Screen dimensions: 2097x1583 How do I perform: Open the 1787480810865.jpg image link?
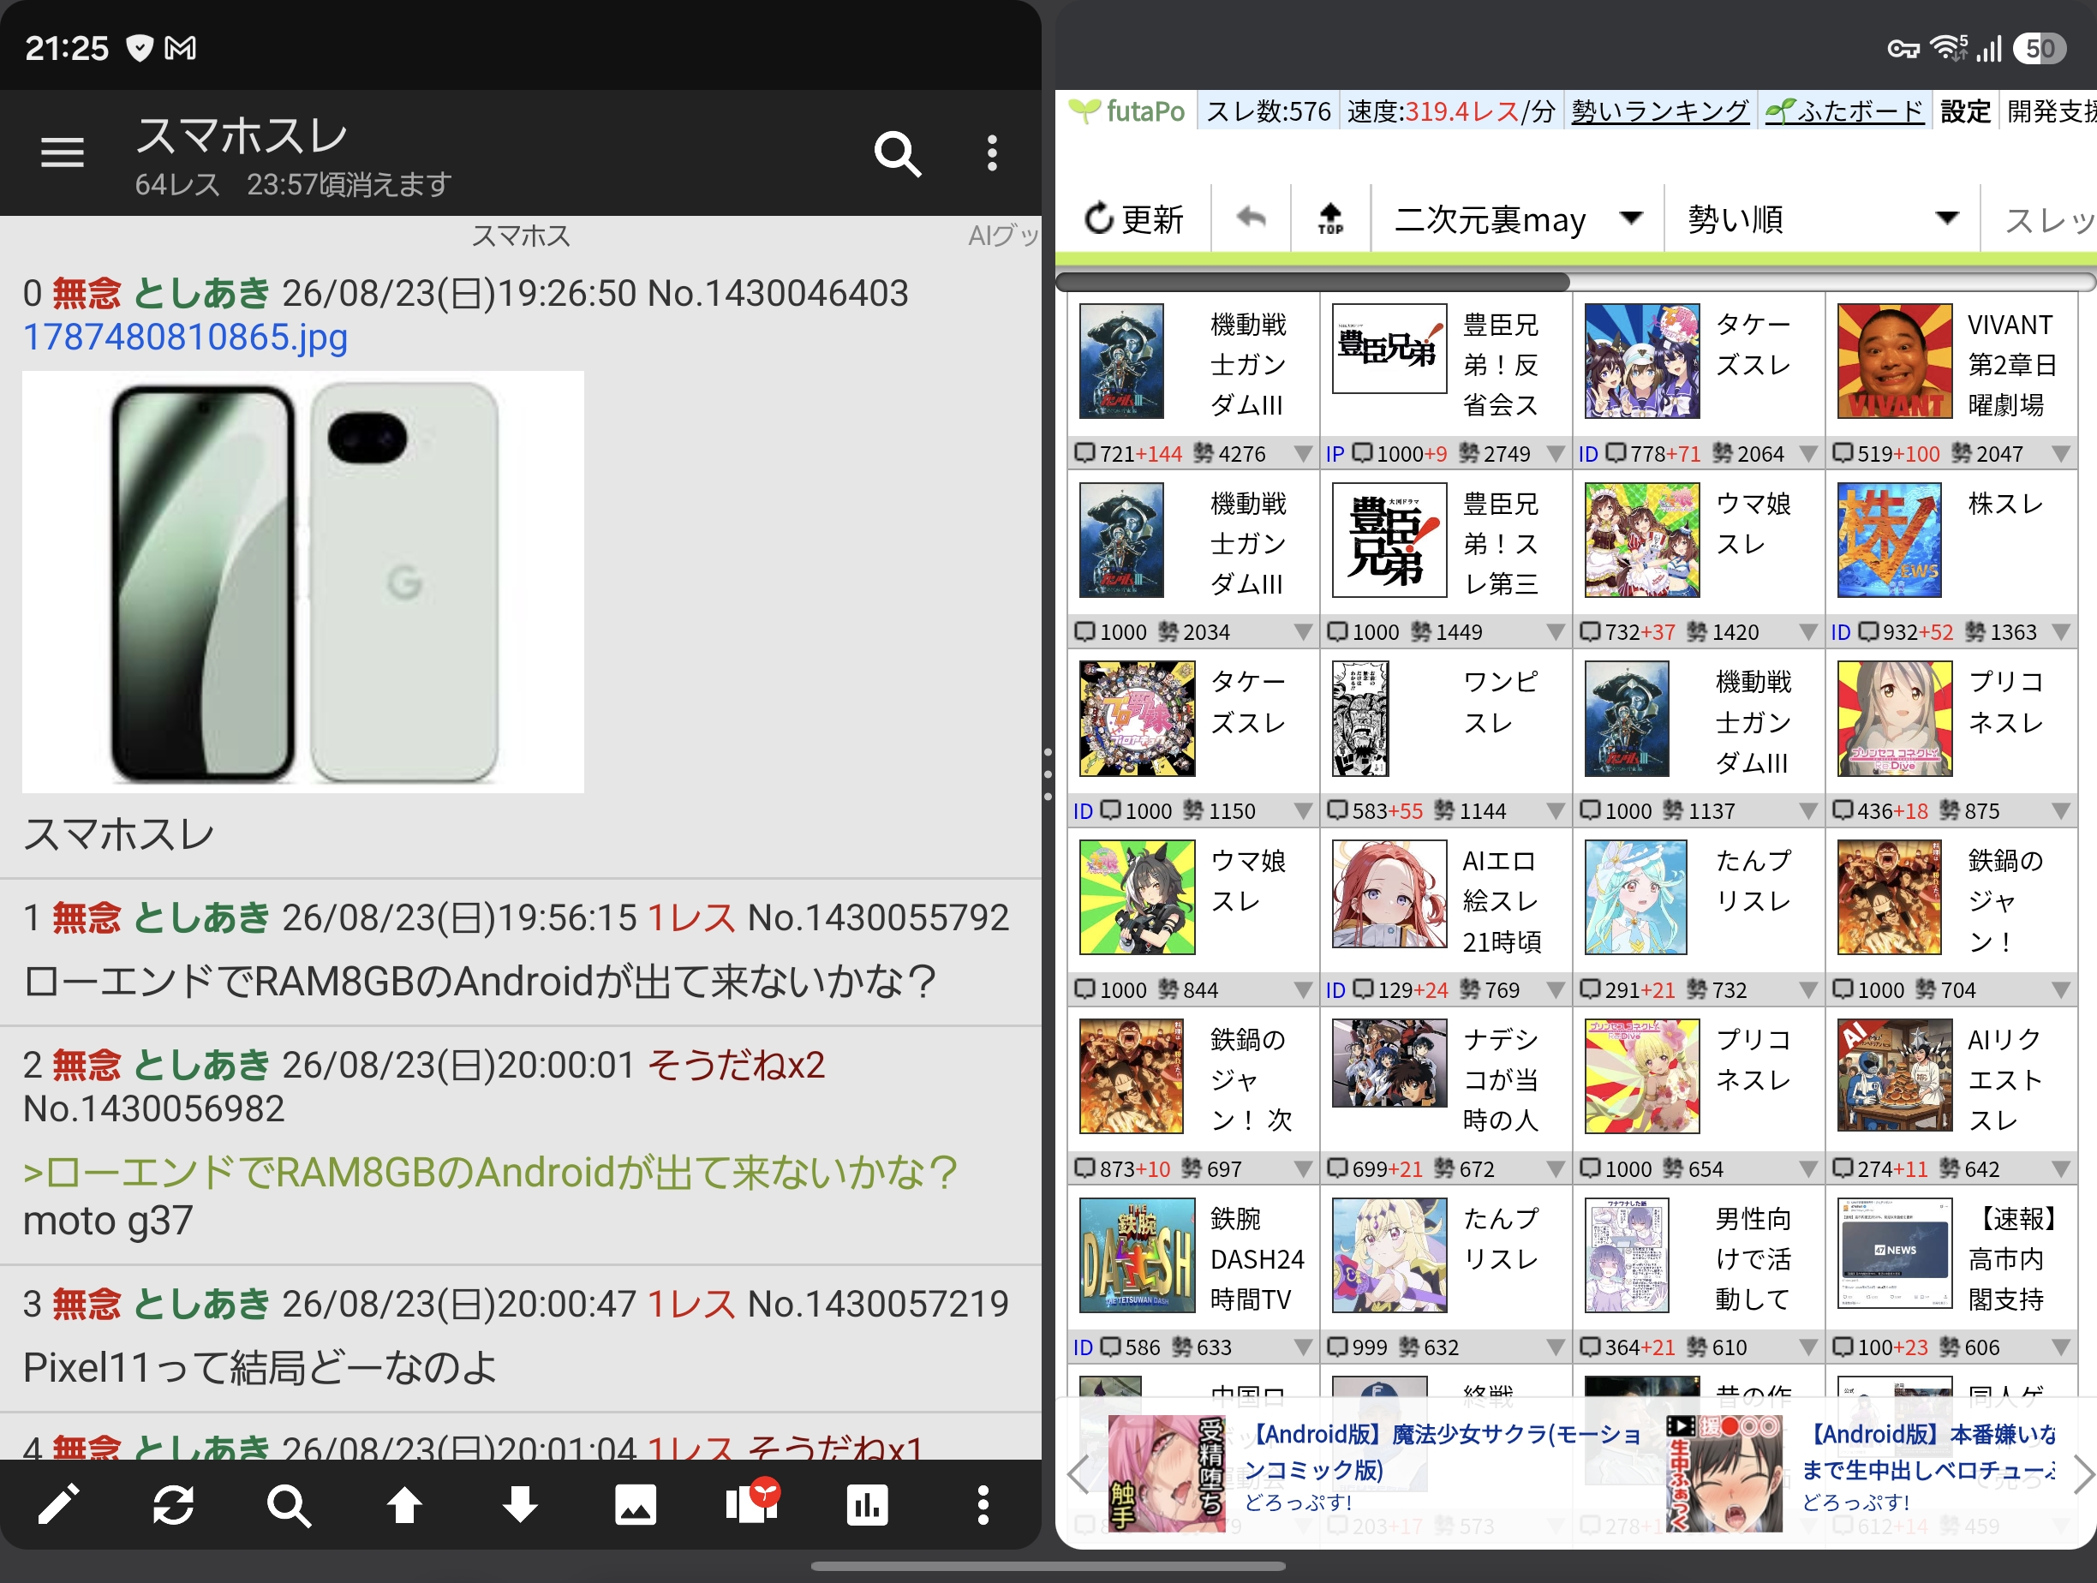(x=186, y=338)
